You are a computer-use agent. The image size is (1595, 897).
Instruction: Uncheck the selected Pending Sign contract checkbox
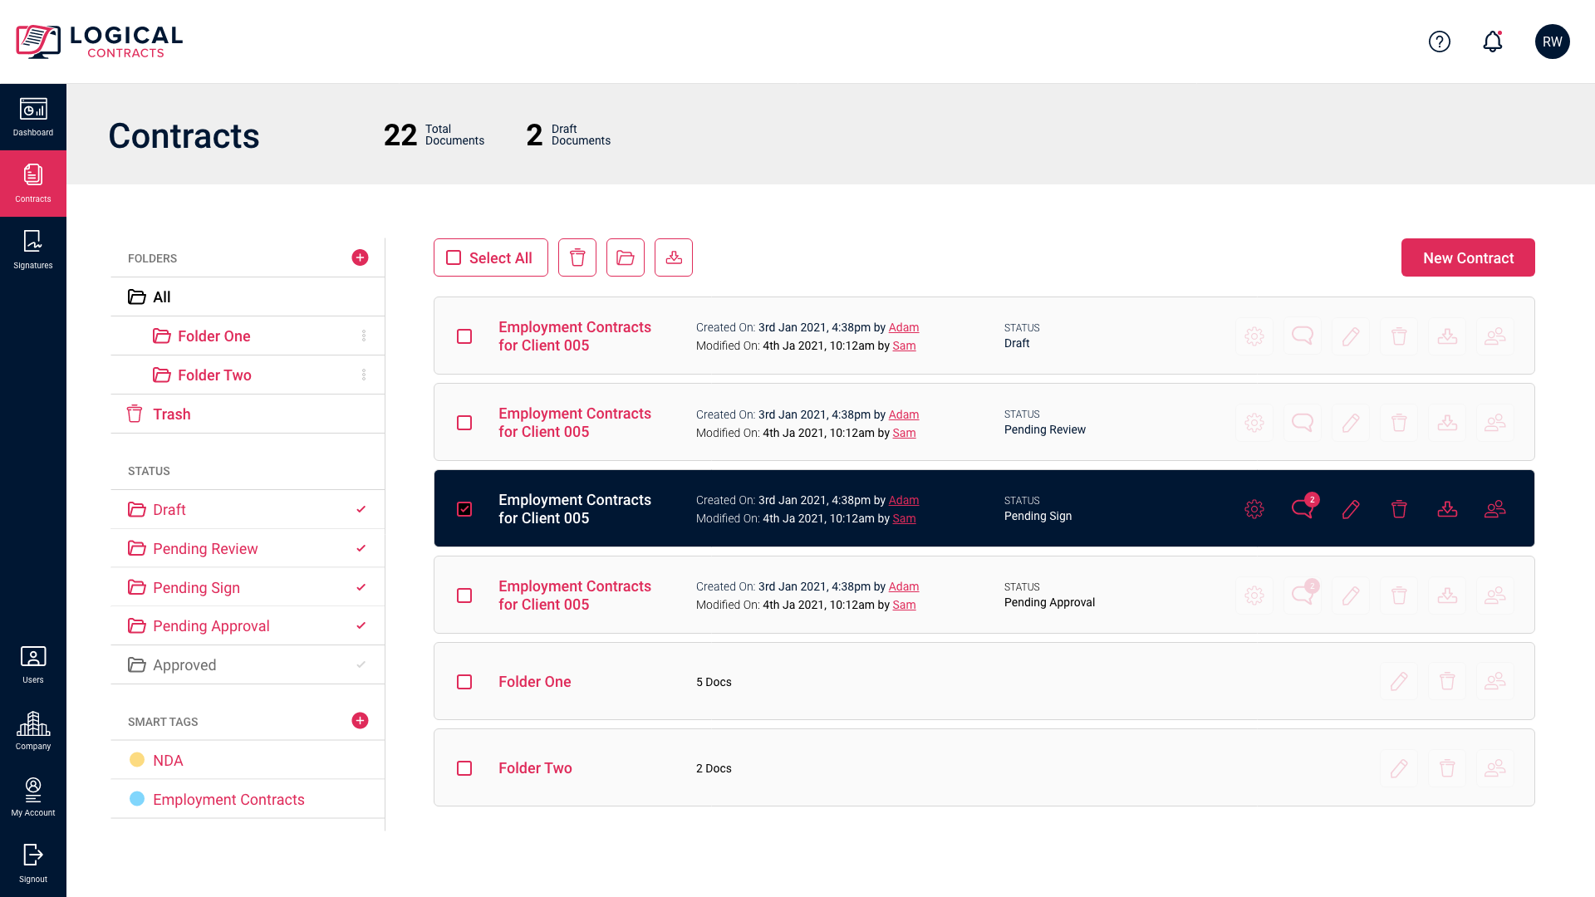coord(464,509)
